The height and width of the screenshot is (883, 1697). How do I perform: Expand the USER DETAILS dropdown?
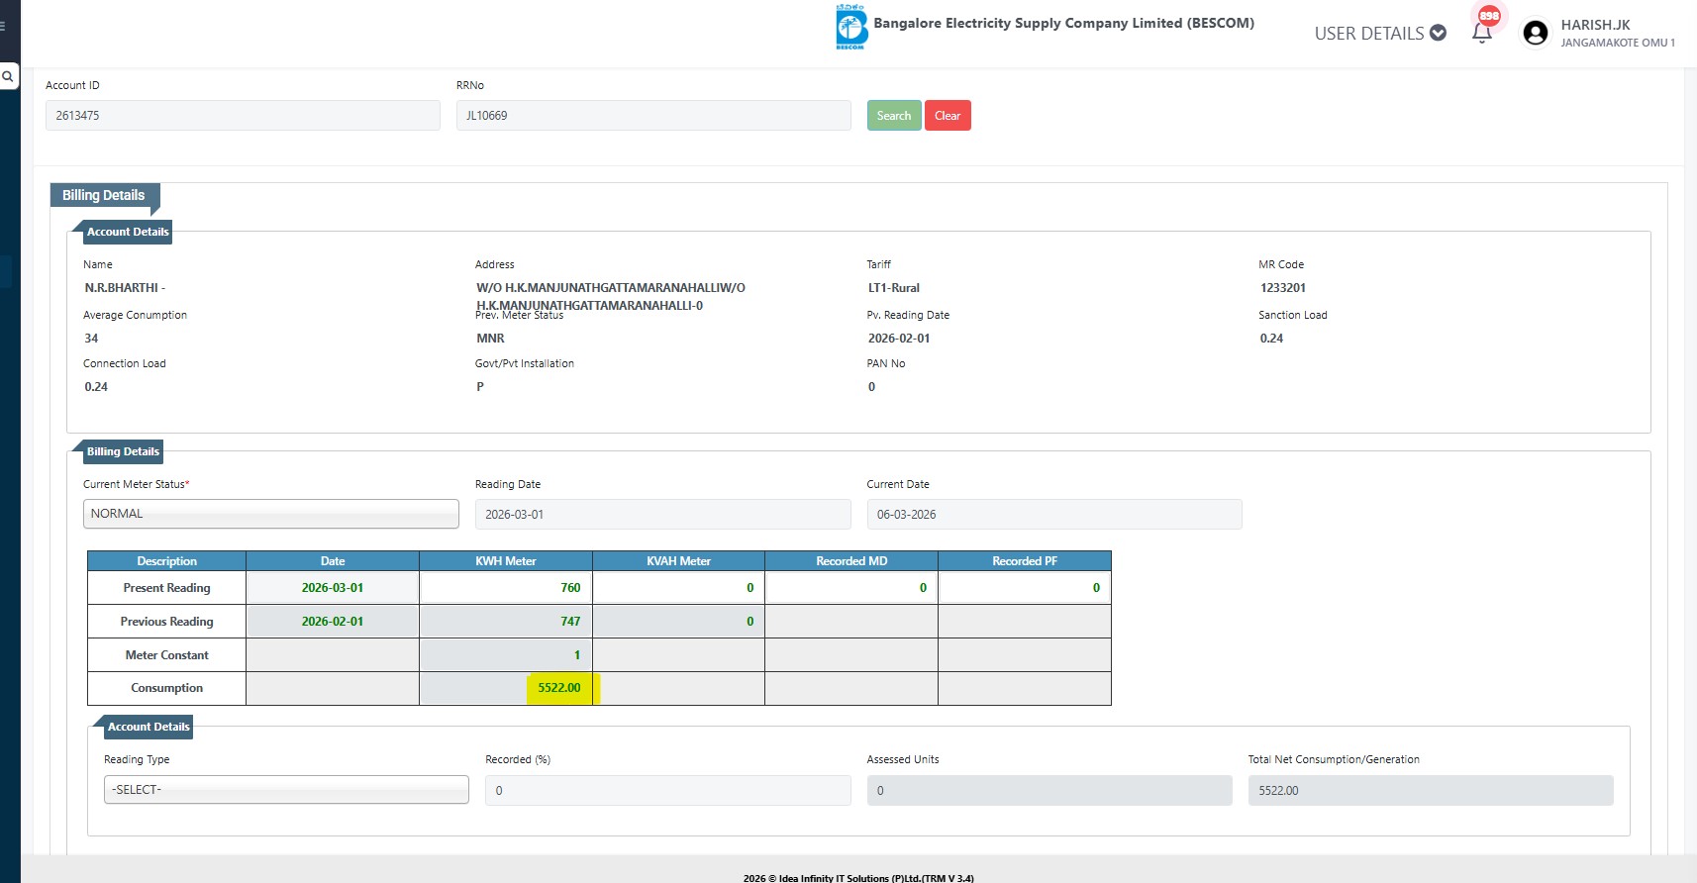[x=1379, y=34]
